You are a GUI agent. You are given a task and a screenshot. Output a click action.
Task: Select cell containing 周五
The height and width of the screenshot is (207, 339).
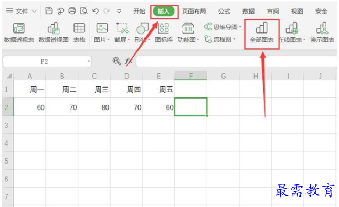(158, 89)
